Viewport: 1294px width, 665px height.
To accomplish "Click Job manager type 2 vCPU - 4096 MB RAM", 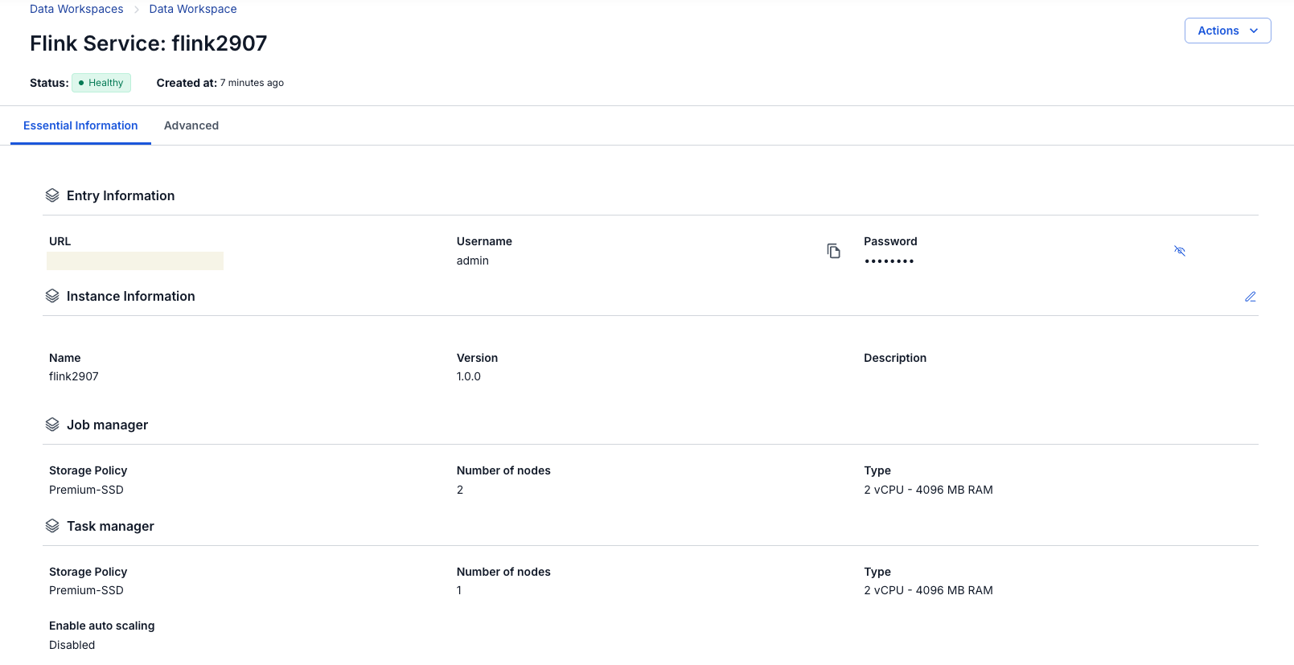I will point(928,490).
